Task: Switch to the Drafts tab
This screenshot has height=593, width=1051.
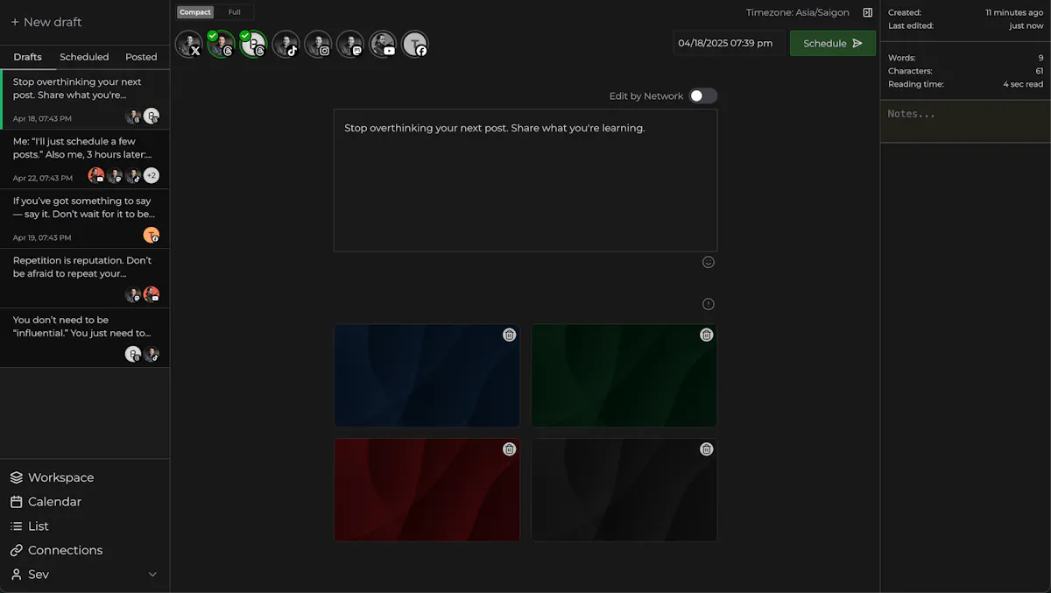Action: click(x=27, y=57)
